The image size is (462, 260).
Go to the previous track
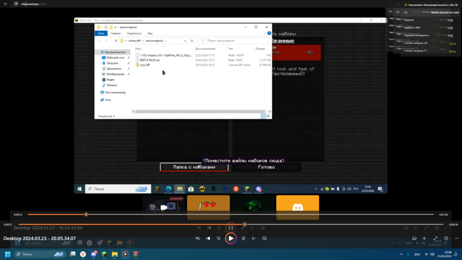point(208,238)
